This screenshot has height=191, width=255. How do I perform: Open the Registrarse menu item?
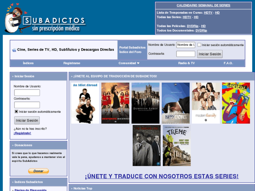(x=72, y=63)
